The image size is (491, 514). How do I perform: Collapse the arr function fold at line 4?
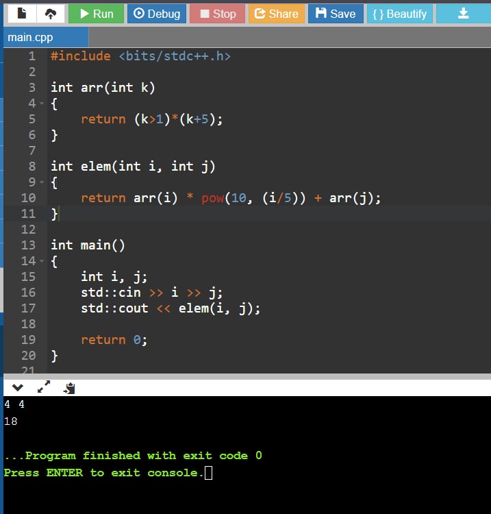(42, 103)
